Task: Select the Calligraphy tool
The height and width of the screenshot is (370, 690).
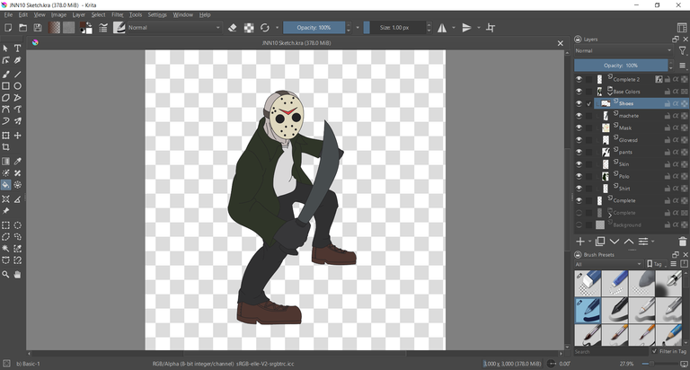Action: click(x=18, y=60)
